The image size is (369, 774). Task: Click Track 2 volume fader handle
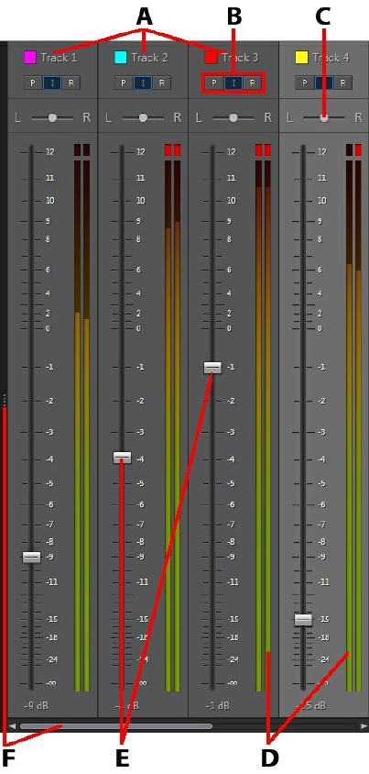(122, 458)
